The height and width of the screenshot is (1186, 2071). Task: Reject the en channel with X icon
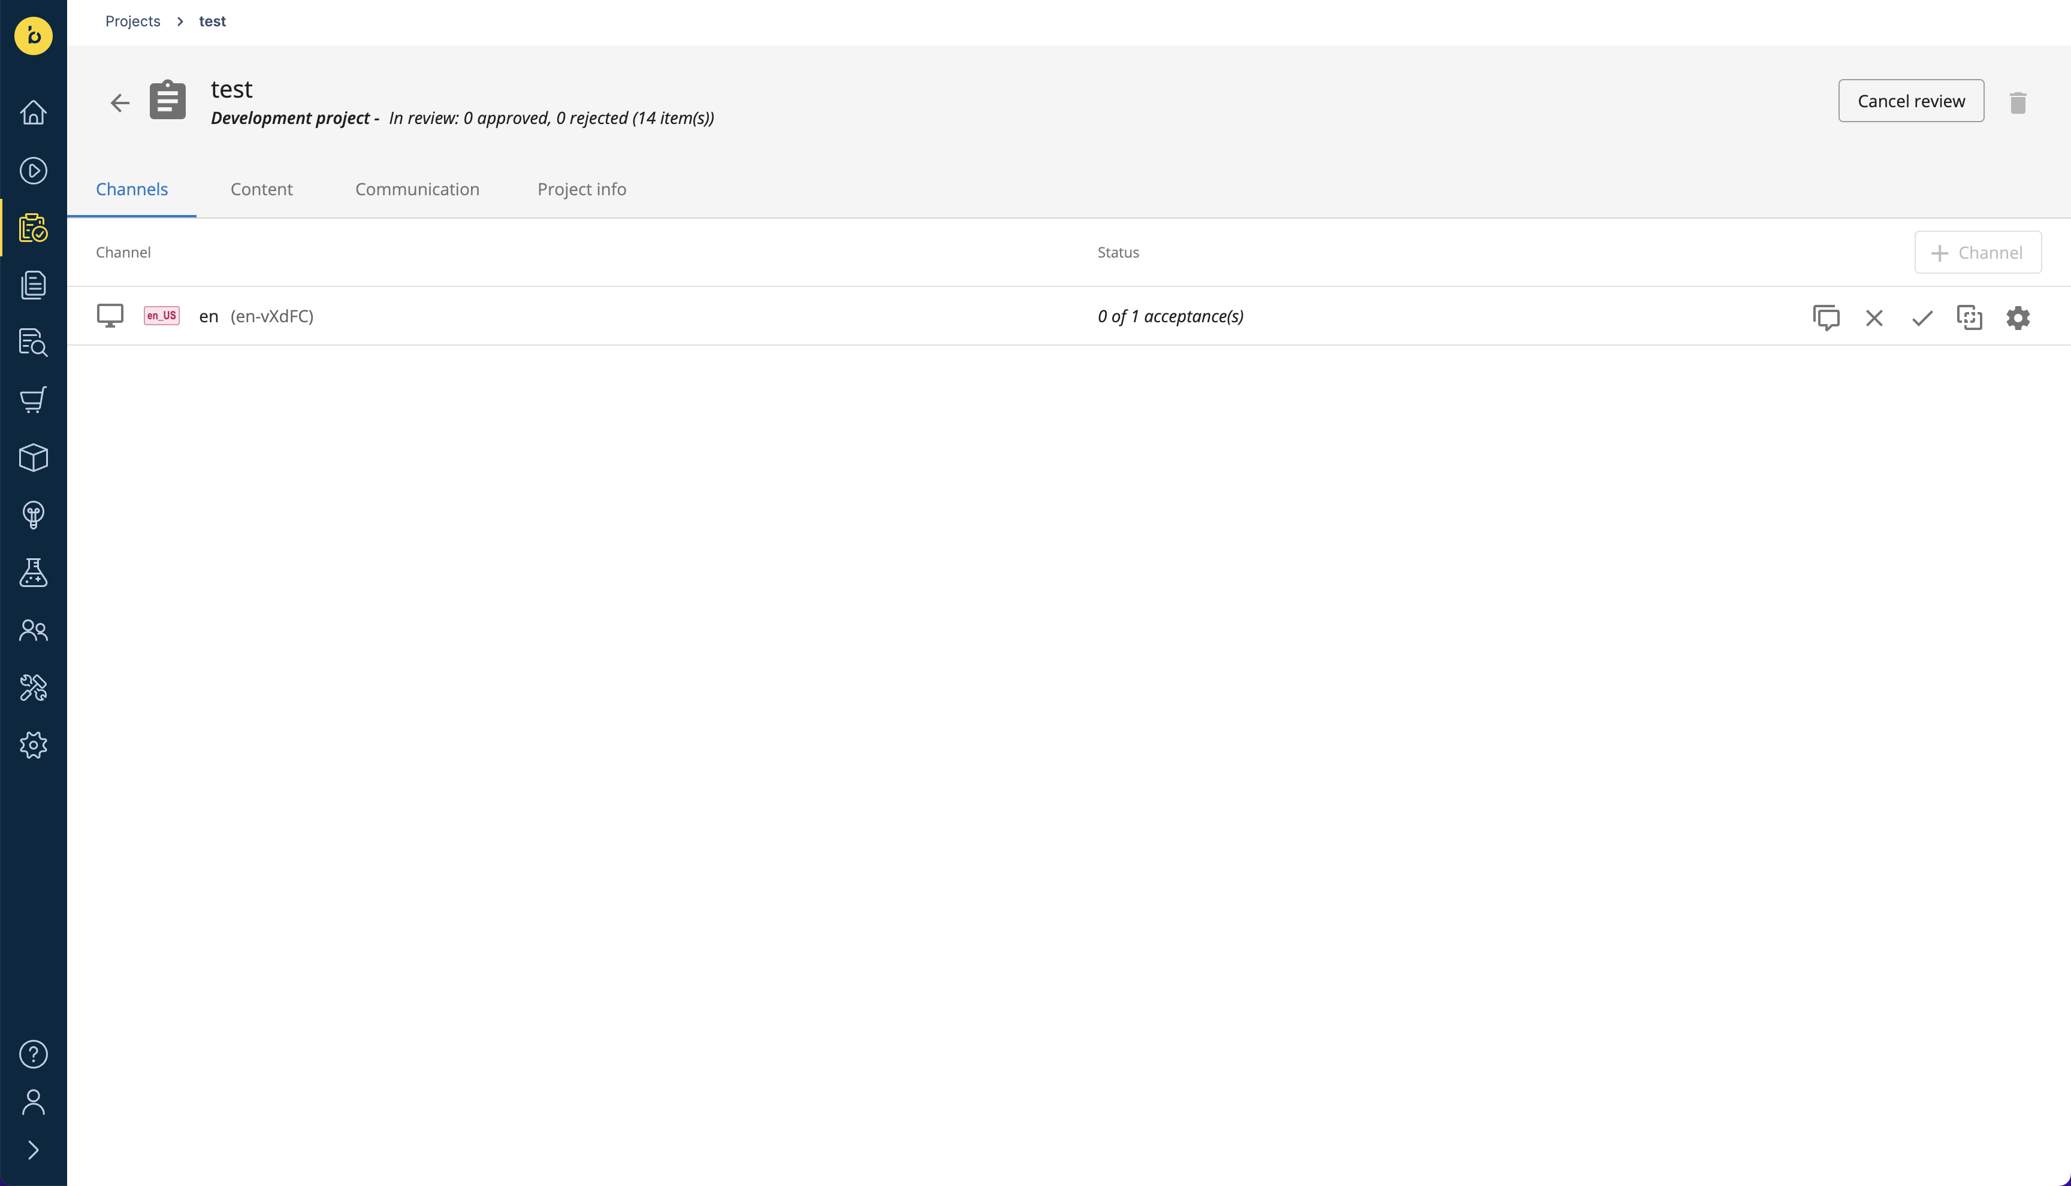pyautogui.click(x=1874, y=317)
